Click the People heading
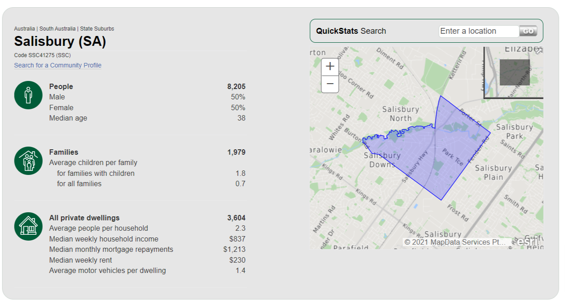 coord(61,86)
